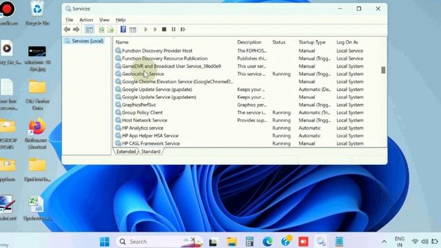Click the Refresh toolbar icon

pos(101,29)
